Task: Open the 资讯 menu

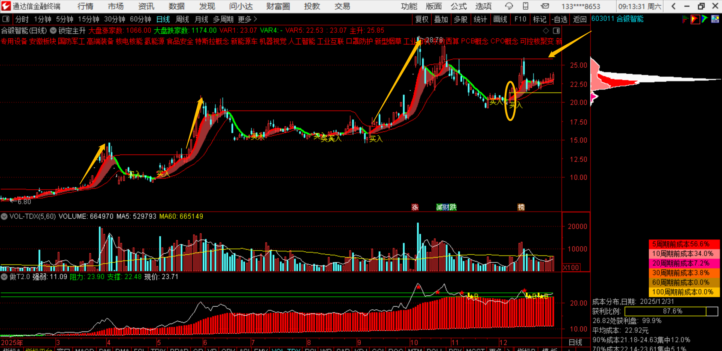Action: click(x=146, y=6)
